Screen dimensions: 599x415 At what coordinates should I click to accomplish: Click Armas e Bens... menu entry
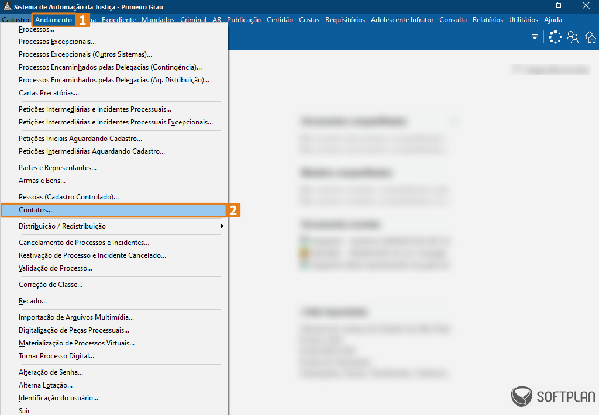point(42,181)
